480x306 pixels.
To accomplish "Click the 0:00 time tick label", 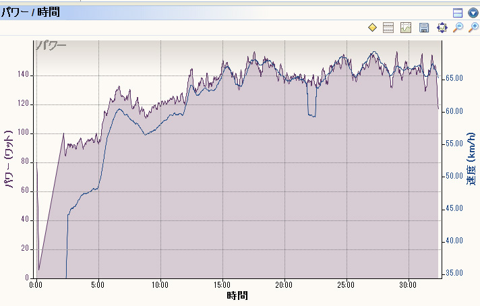I will pos(36,285).
